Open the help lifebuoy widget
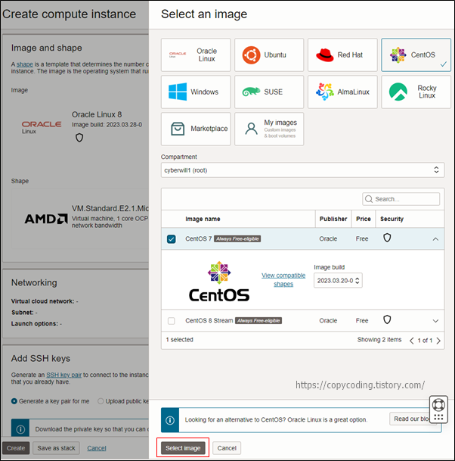 coord(438,405)
